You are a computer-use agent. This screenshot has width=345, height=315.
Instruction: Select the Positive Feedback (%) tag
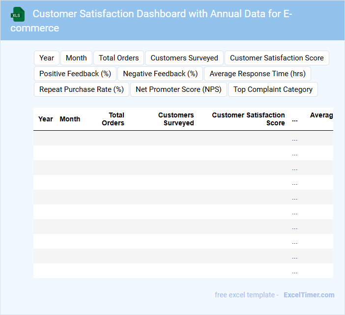point(75,74)
